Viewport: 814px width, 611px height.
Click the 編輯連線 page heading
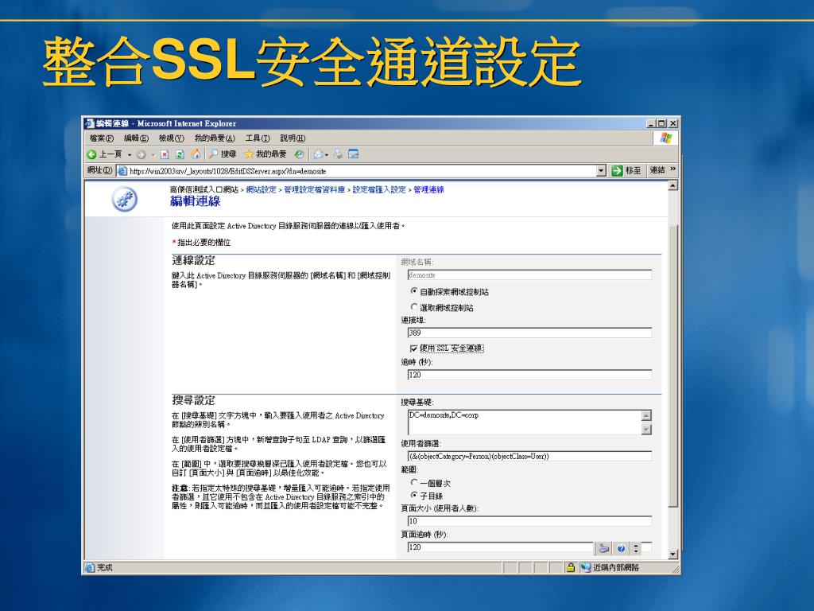point(196,201)
